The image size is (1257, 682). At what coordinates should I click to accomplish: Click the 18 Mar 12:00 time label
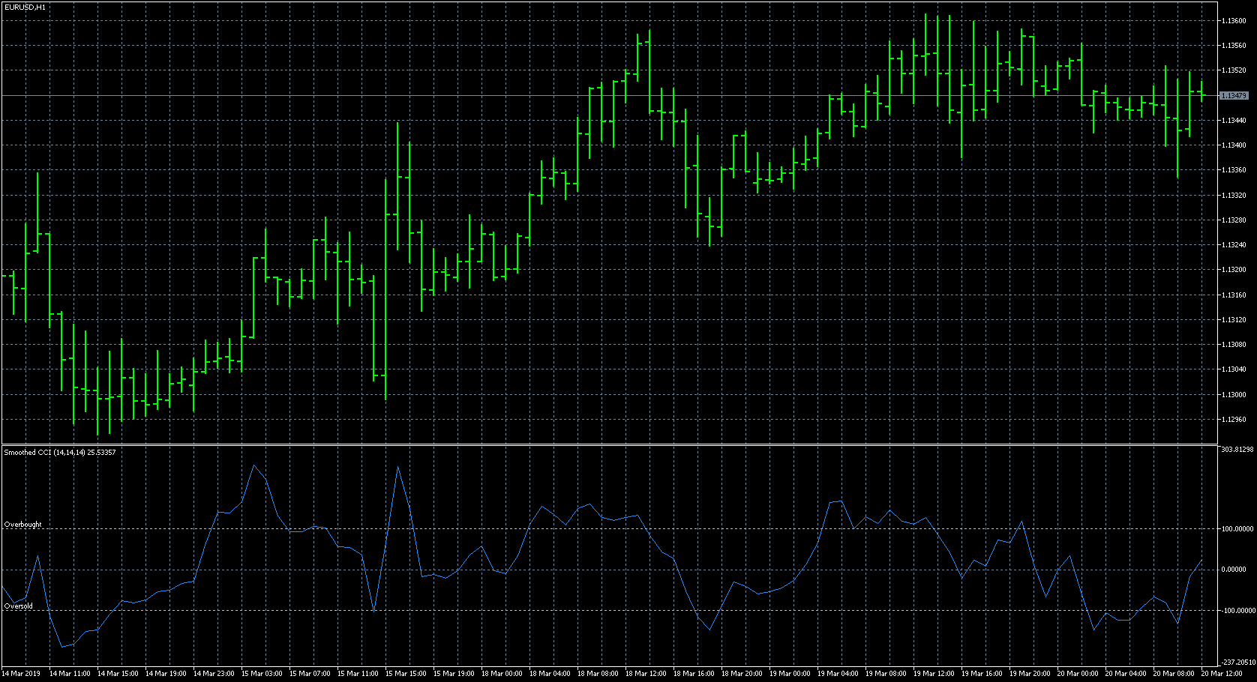coord(646,674)
